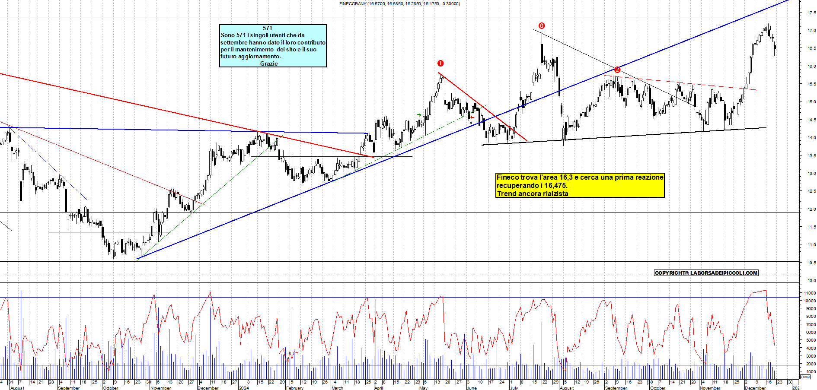Click 'recuperando i 16,475.' annotation line
The height and width of the screenshot is (390, 817).
tap(532, 185)
